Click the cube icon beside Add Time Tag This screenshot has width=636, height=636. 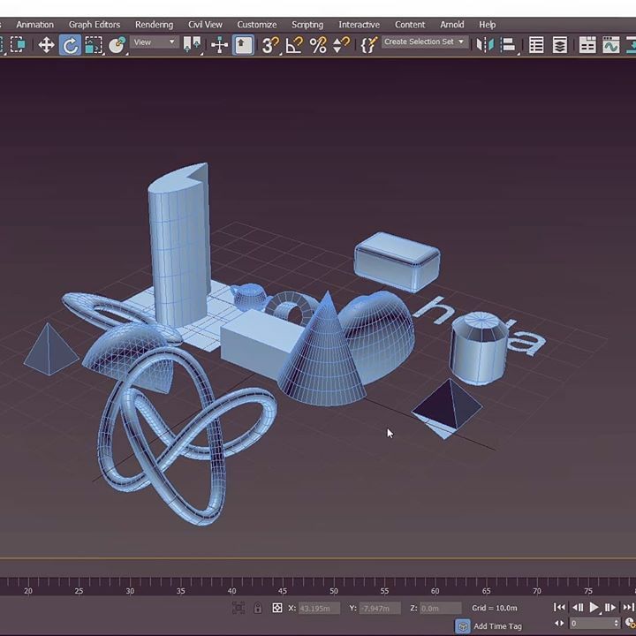tap(462, 626)
